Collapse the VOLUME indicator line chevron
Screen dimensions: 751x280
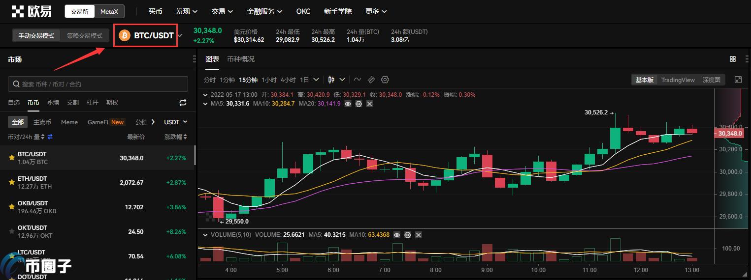[x=205, y=235]
